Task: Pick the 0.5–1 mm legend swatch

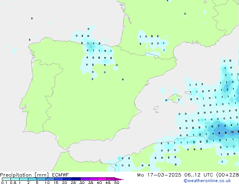Action: point(15,179)
